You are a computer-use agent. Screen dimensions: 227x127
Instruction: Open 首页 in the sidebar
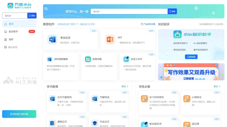11,24
